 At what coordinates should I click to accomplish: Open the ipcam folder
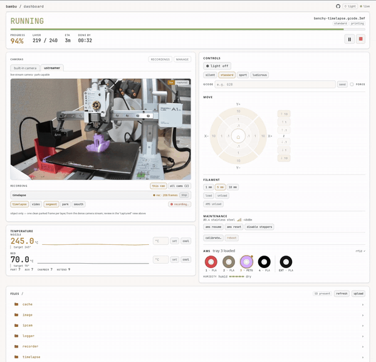(x=28, y=325)
